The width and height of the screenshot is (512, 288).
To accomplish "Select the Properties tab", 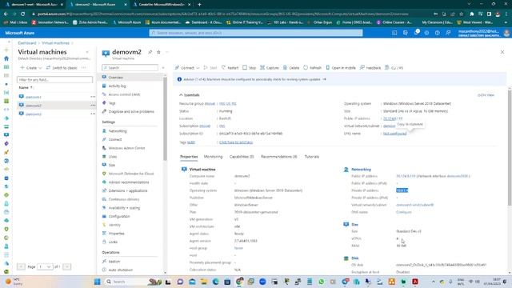I will [189, 157].
